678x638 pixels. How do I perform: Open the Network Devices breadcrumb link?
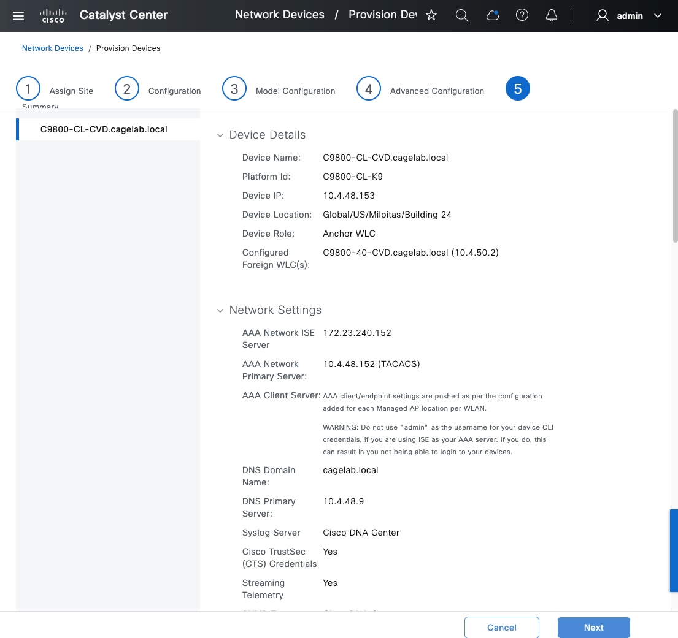coord(52,48)
